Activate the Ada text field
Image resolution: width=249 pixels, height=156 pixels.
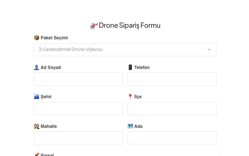coord(172,138)
